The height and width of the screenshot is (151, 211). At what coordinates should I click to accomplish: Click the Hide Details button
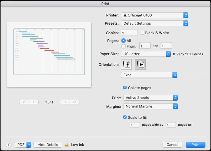pos(48,144)
